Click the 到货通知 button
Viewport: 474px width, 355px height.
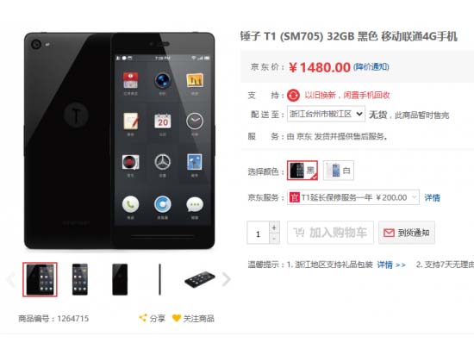coord(407,233)
